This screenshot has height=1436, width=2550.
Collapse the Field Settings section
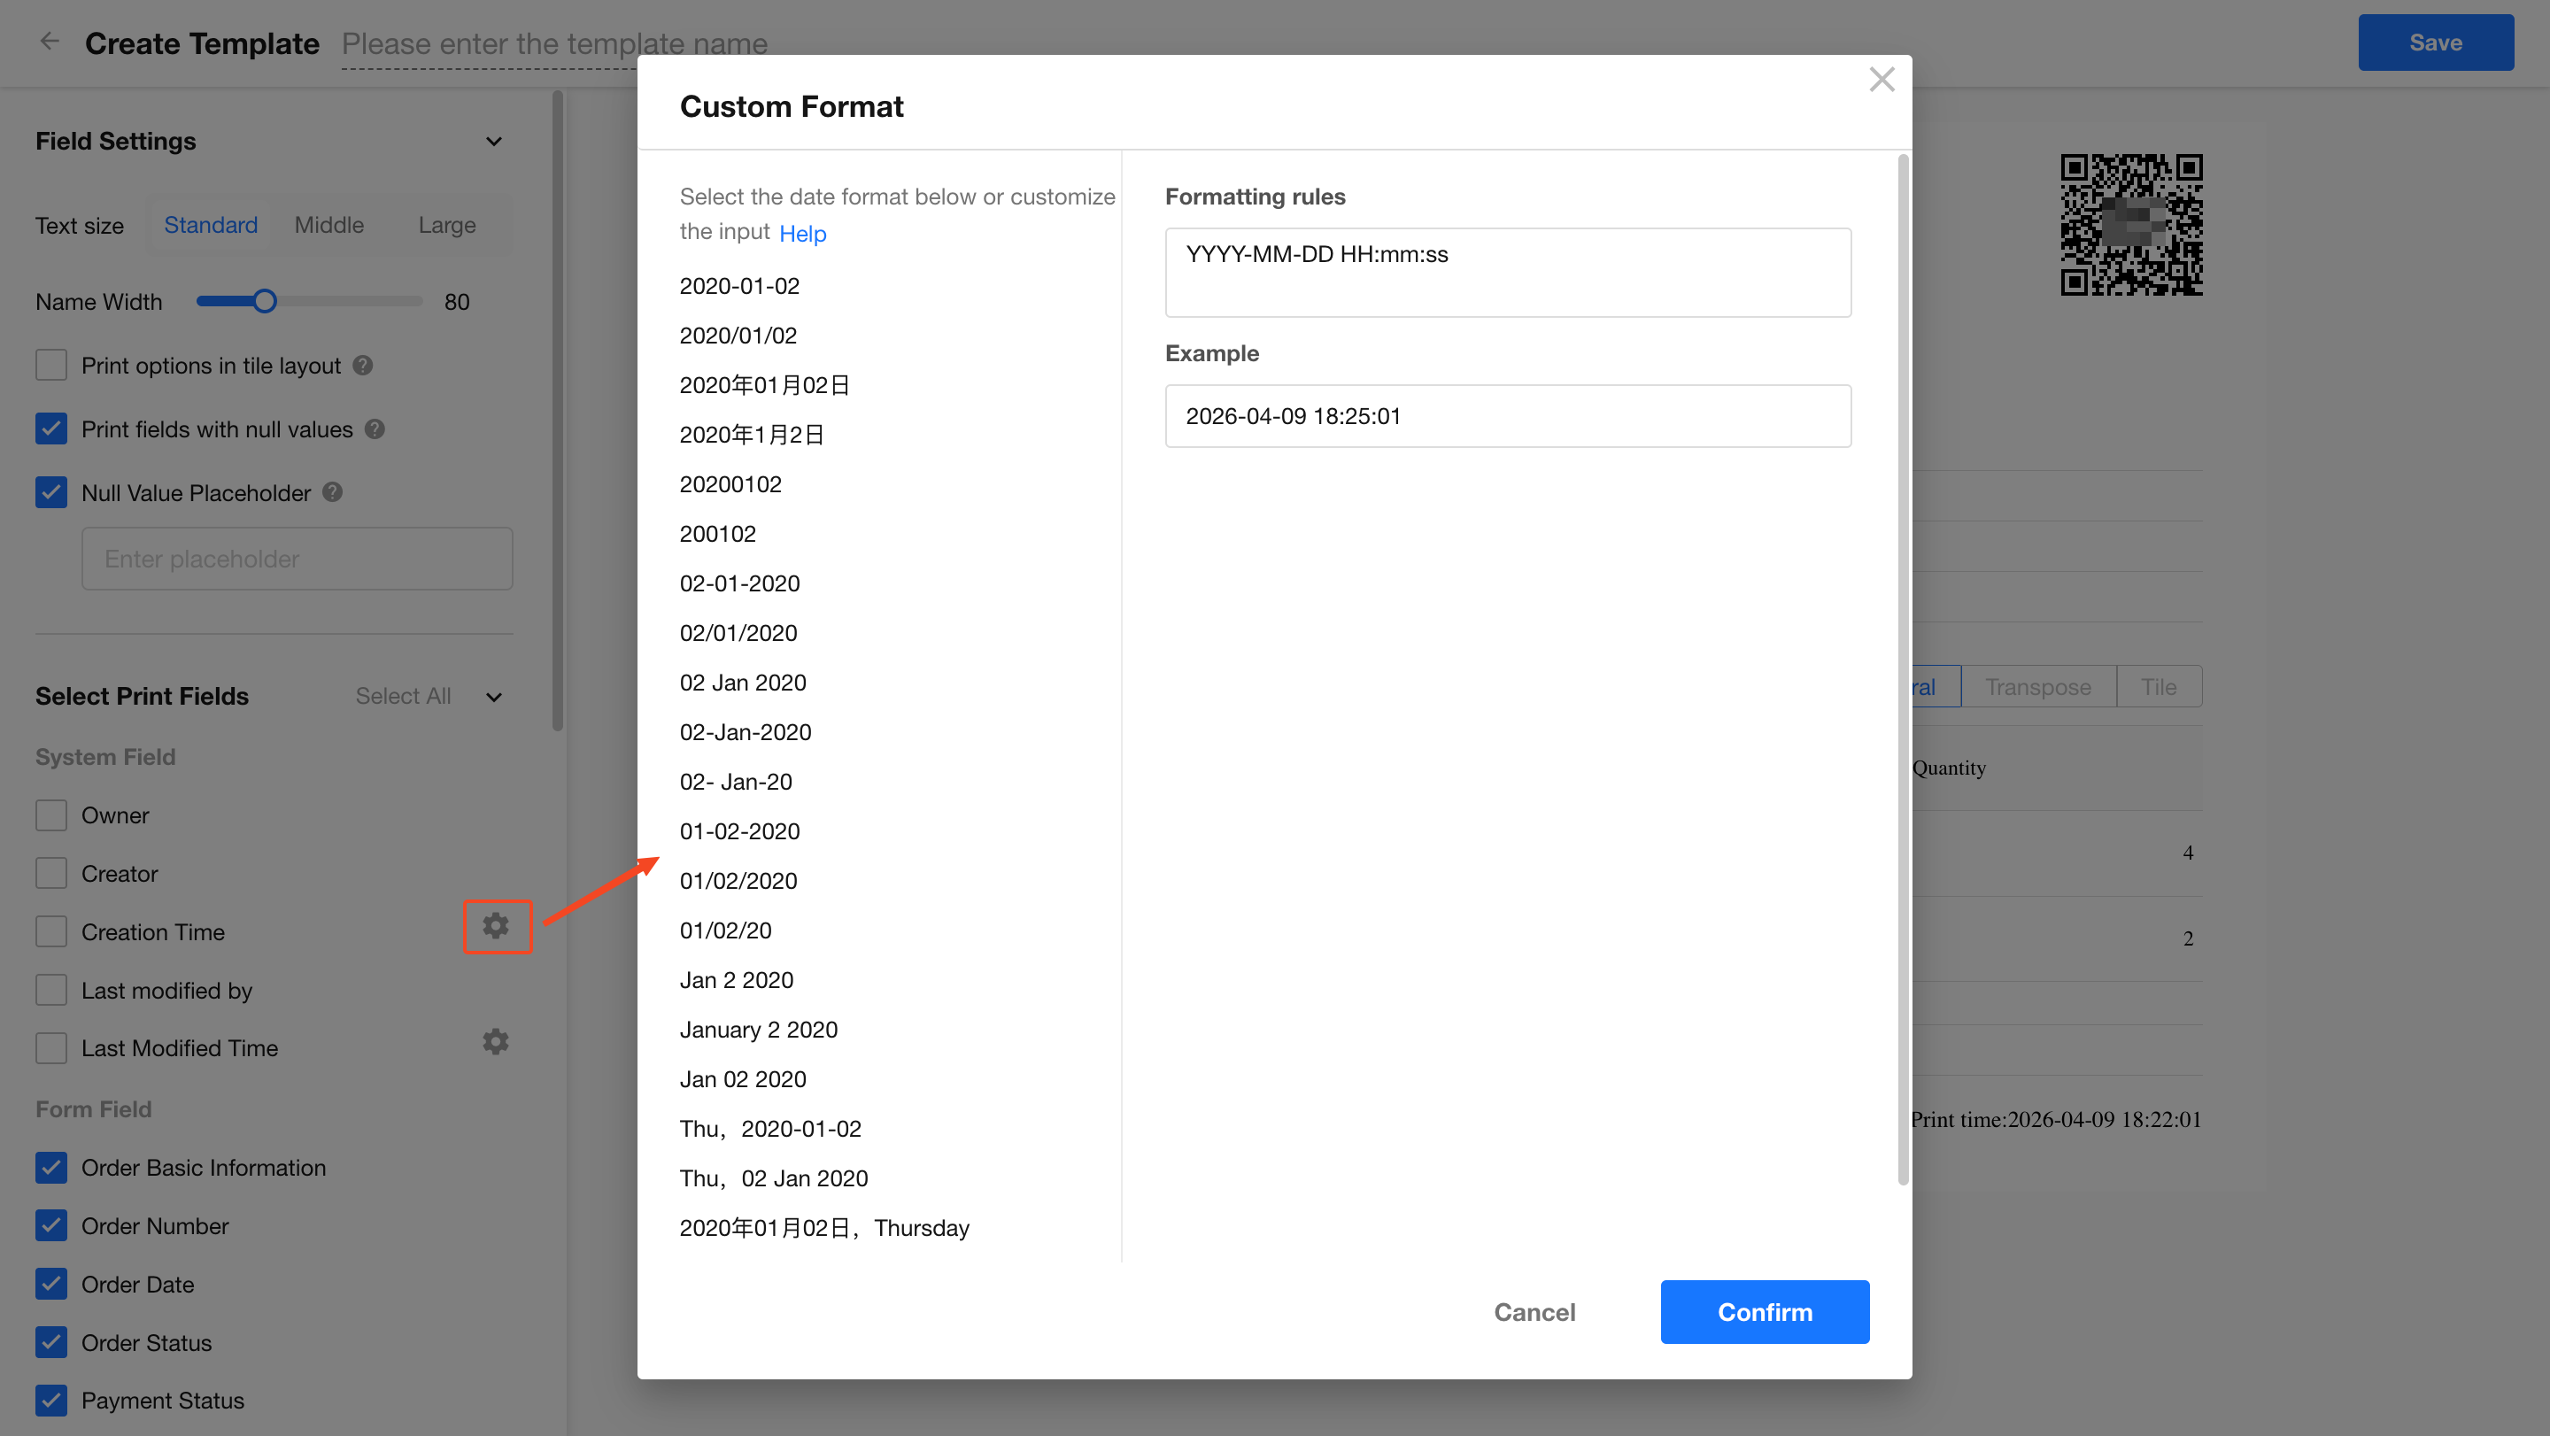click(x=494, y=142)
